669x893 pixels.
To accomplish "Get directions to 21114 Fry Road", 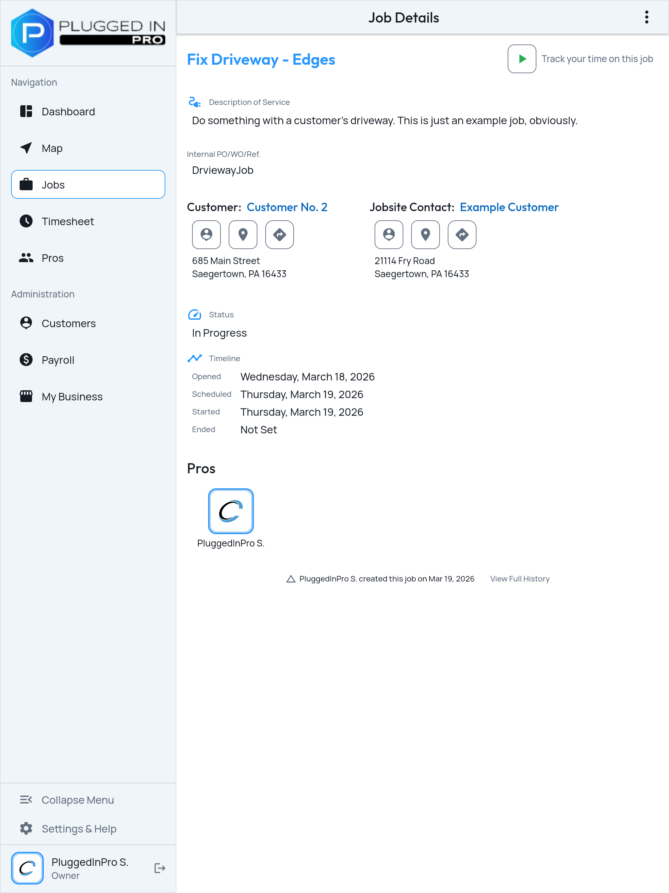I will 462,235.
